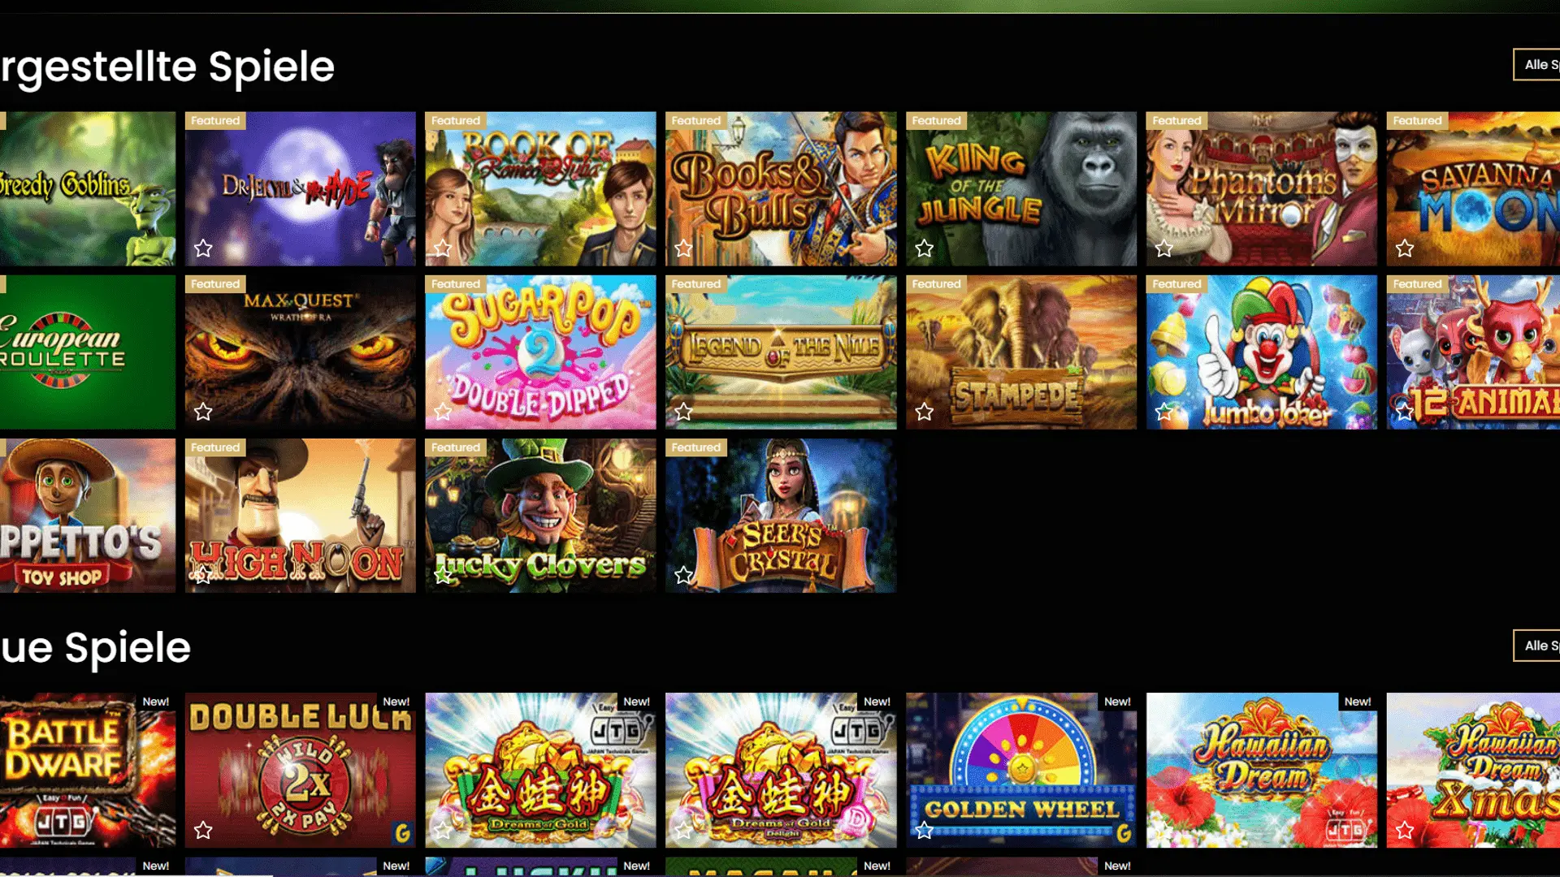The width and height of the screenshot is (1560, 877).
Task: Click Alle Spiele button beside new games
Action: point(1537,646)
